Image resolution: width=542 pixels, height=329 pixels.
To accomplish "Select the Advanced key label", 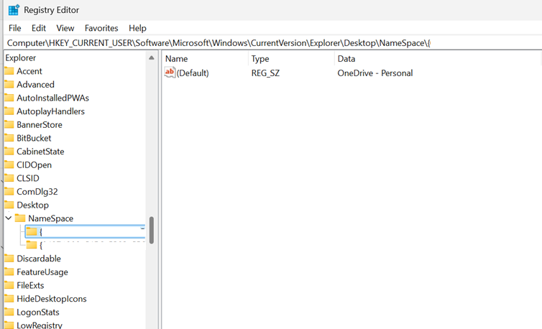I will coord(36,85).
